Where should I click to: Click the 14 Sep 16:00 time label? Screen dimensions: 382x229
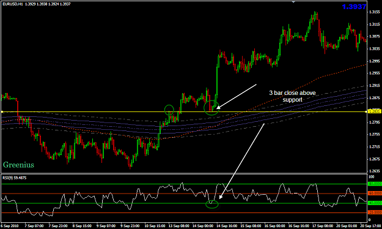(227, 226)
